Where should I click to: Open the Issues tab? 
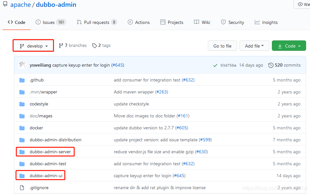click(x=51, y=22)
